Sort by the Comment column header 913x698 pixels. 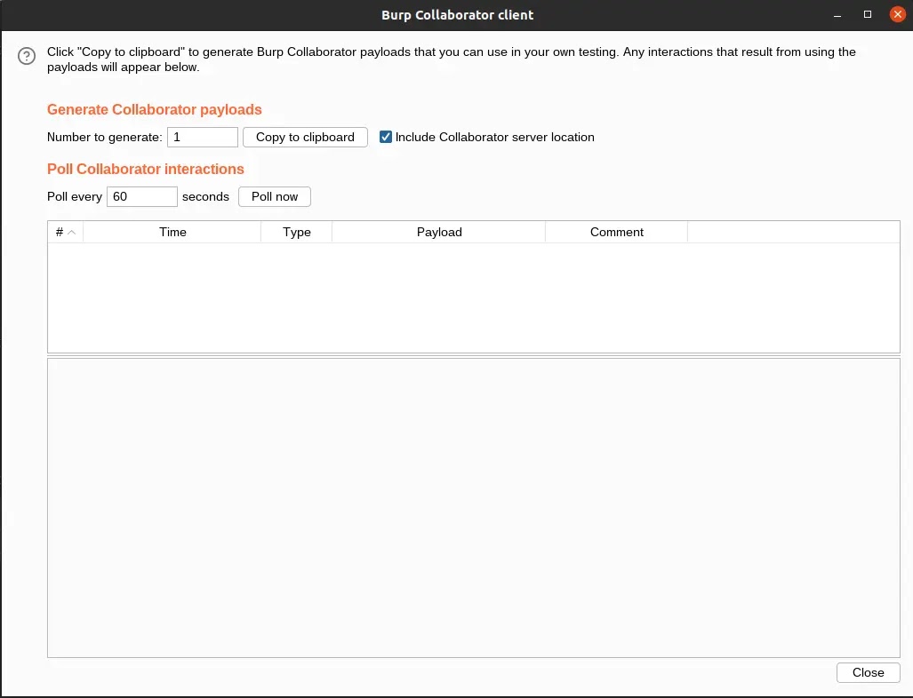pos(617,232)
